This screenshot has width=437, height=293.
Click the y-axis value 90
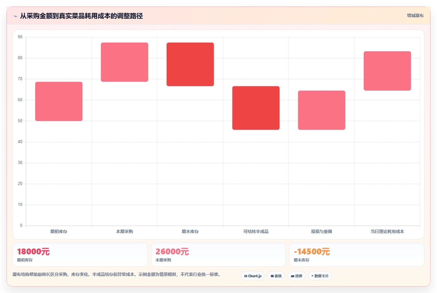(20, 37)
